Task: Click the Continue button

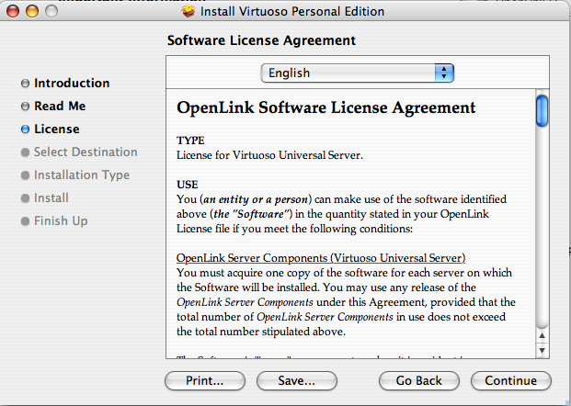Action: click(x=511, y=380)
